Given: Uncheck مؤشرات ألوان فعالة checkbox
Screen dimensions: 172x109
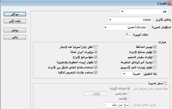Looking at the screenshot, I should click(x=96, y=52).
